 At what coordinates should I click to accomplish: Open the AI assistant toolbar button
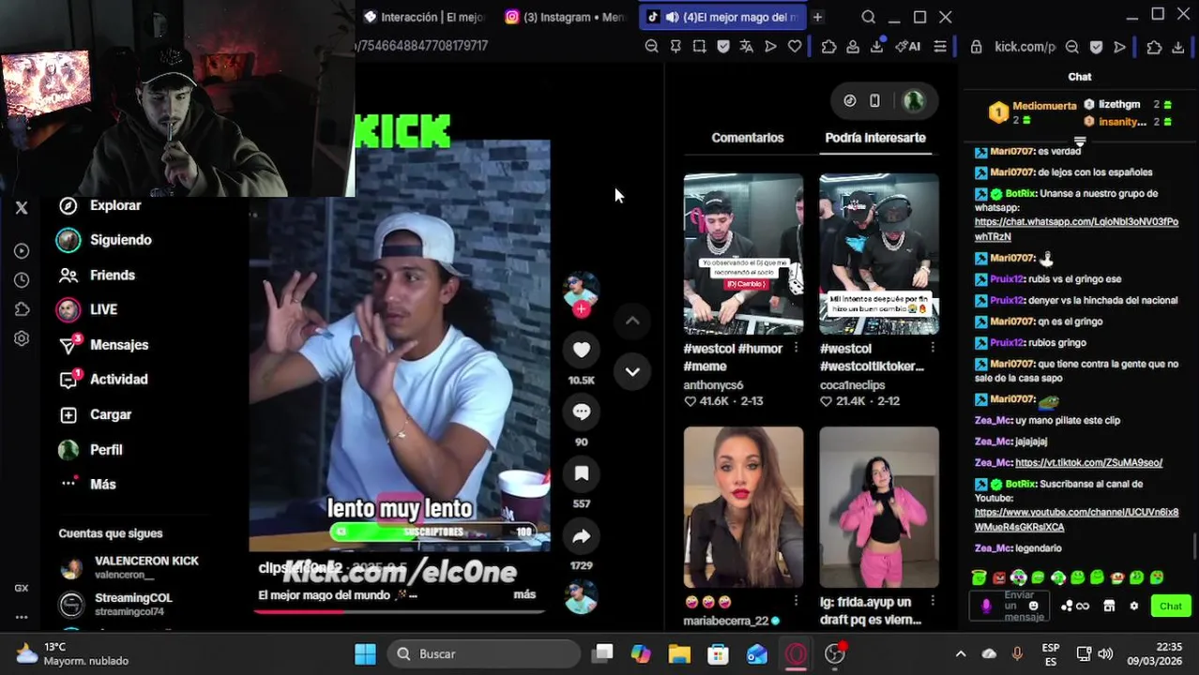(907, 46)
